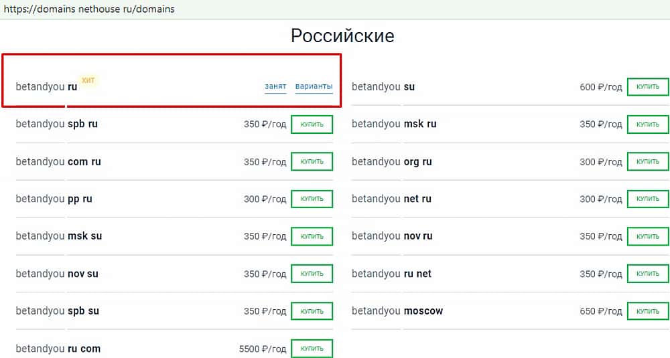
Task: Select the text 'betandyou ru net'
Action: pos(391,274)
